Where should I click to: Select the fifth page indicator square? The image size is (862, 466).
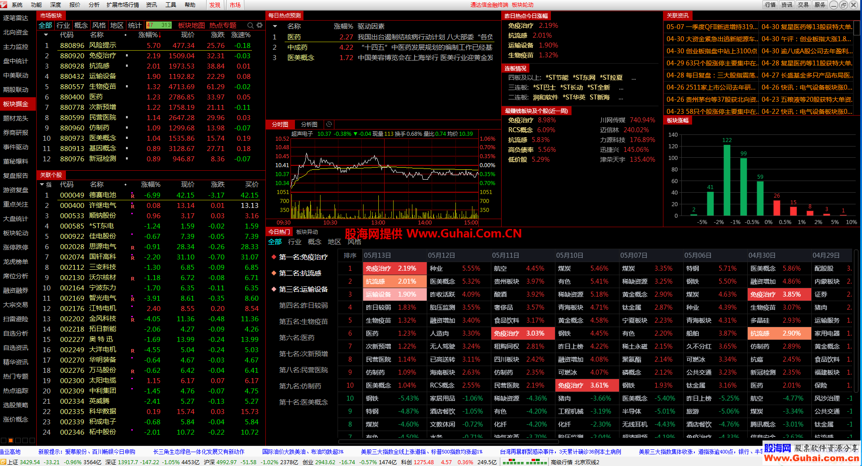tap(32, 440)
